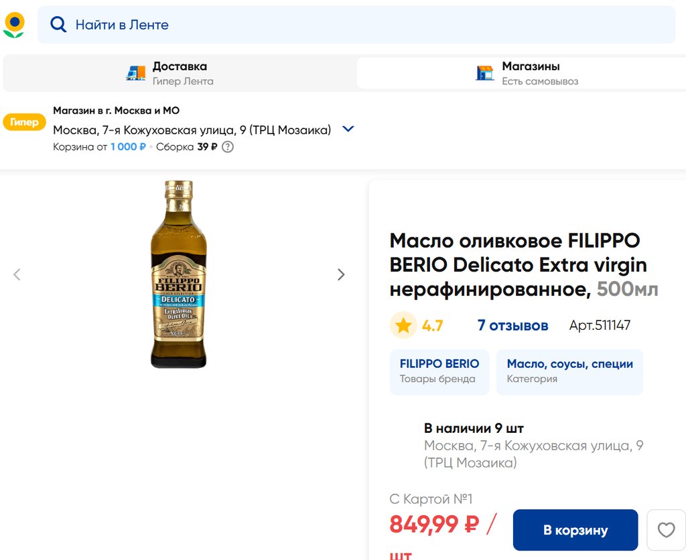Click the olive oil bottle image

(178, 274)
